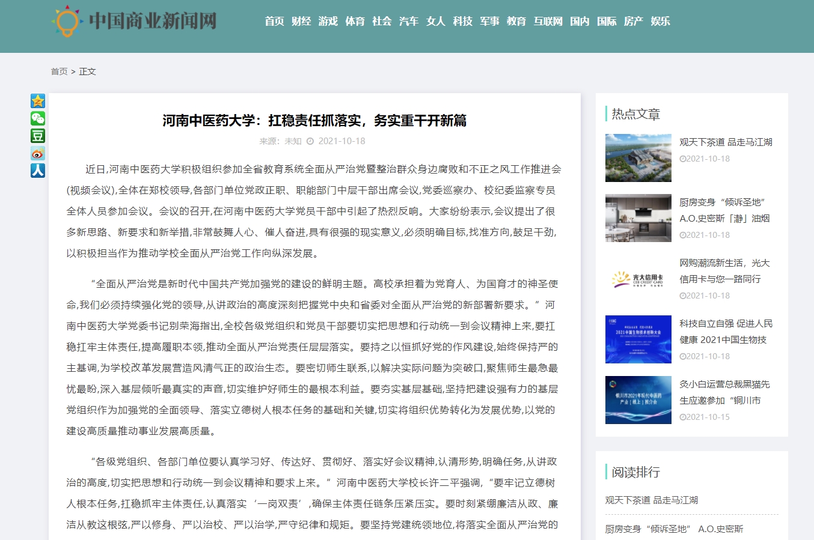The image size is (814, 540).
Task: Click the 首页 breadcrumb link
Action: (59, 71)
